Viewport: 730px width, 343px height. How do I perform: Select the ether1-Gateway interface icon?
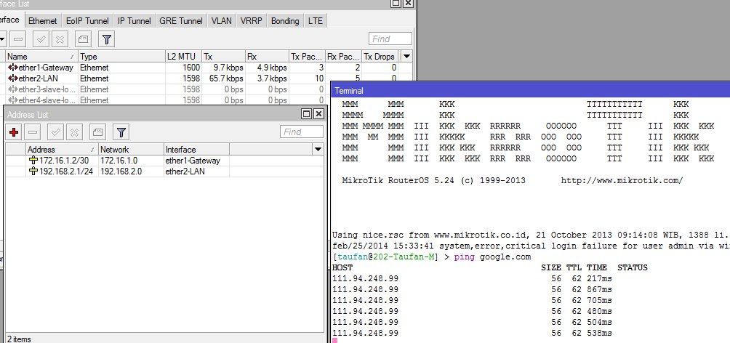pyautogui.click(x=13, y=68)
